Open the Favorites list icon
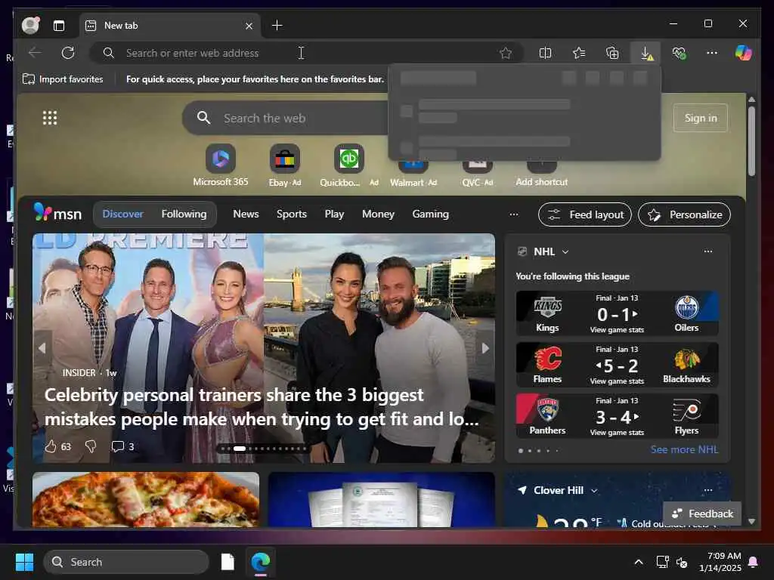This screenshot has width=774, height=580. coord(578,53)
